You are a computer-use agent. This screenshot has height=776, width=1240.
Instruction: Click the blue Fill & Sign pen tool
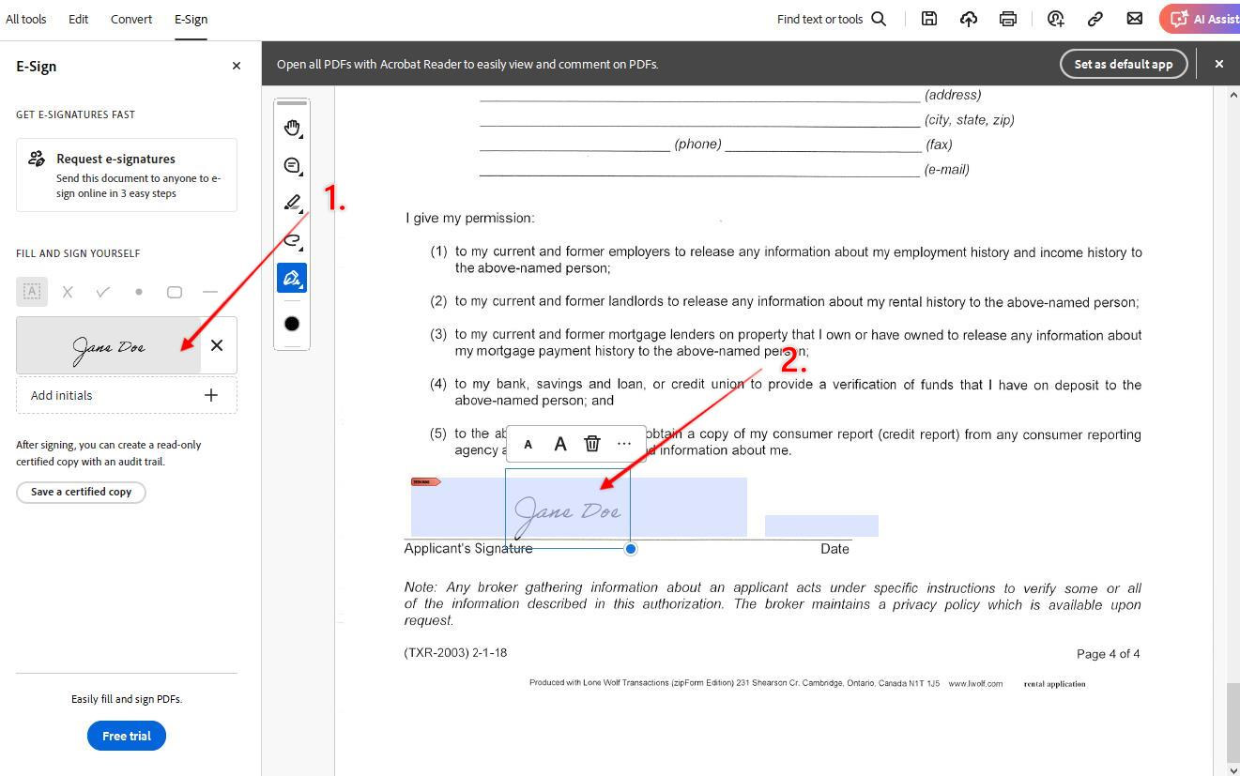pyautogui.click(x=292, y=278)
